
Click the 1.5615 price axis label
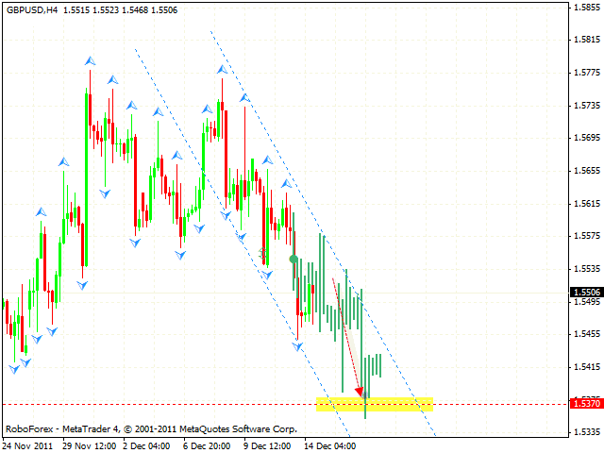pyautogui.click(x=587, y=204)
